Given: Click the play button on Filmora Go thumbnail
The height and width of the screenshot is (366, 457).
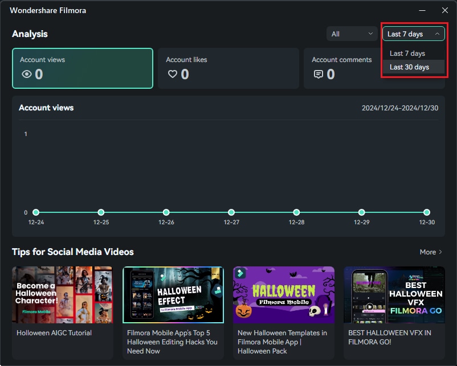Looking at the screenshot, I should 370,307.
